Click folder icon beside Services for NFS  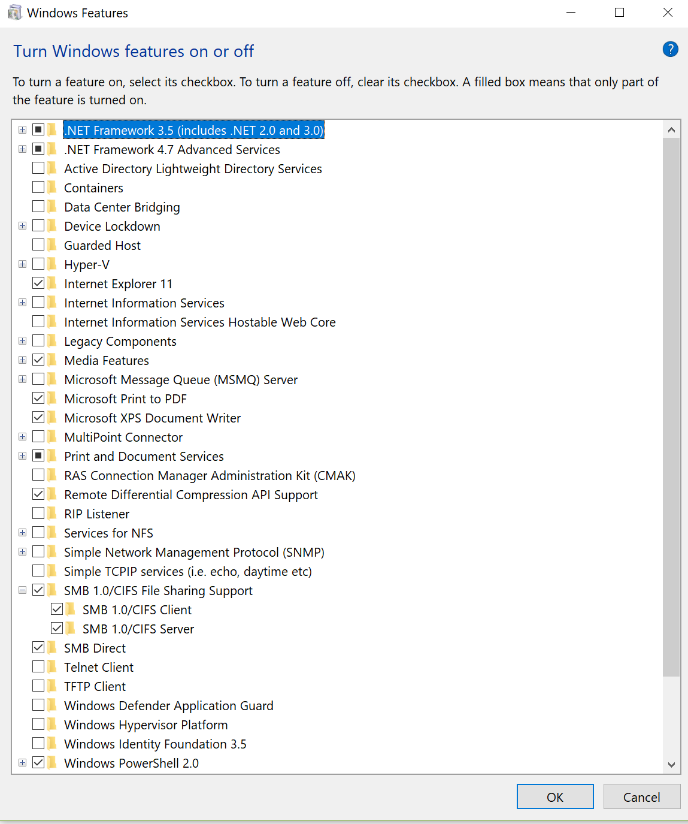(x=53, y=533)
